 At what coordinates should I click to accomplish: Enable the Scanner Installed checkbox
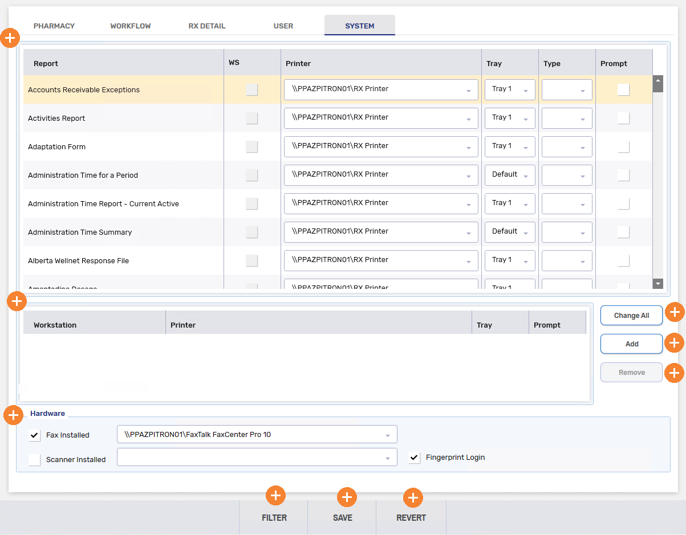[x=34, y=459]
